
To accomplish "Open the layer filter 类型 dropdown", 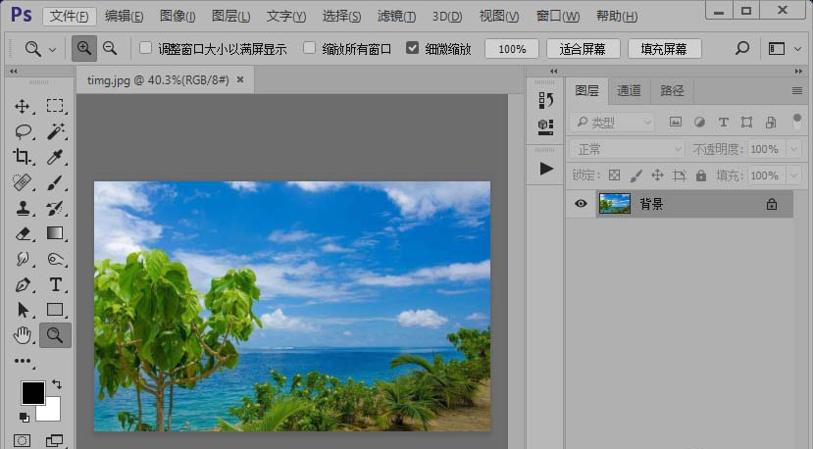I will 613,123.
